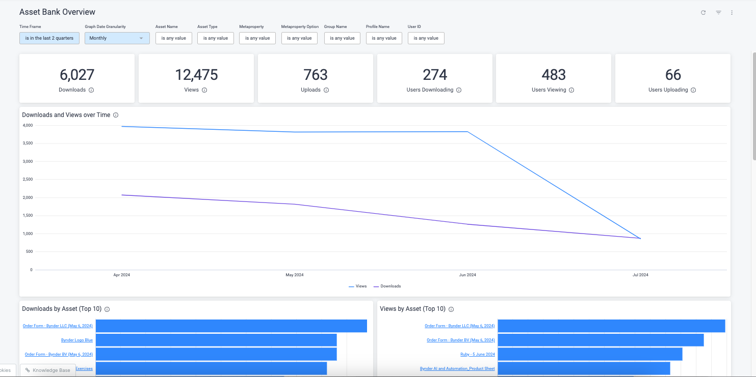Viewport: 756px width, 377px height.
Task: Click info icon next to Views tile
Action: (204, 90)
